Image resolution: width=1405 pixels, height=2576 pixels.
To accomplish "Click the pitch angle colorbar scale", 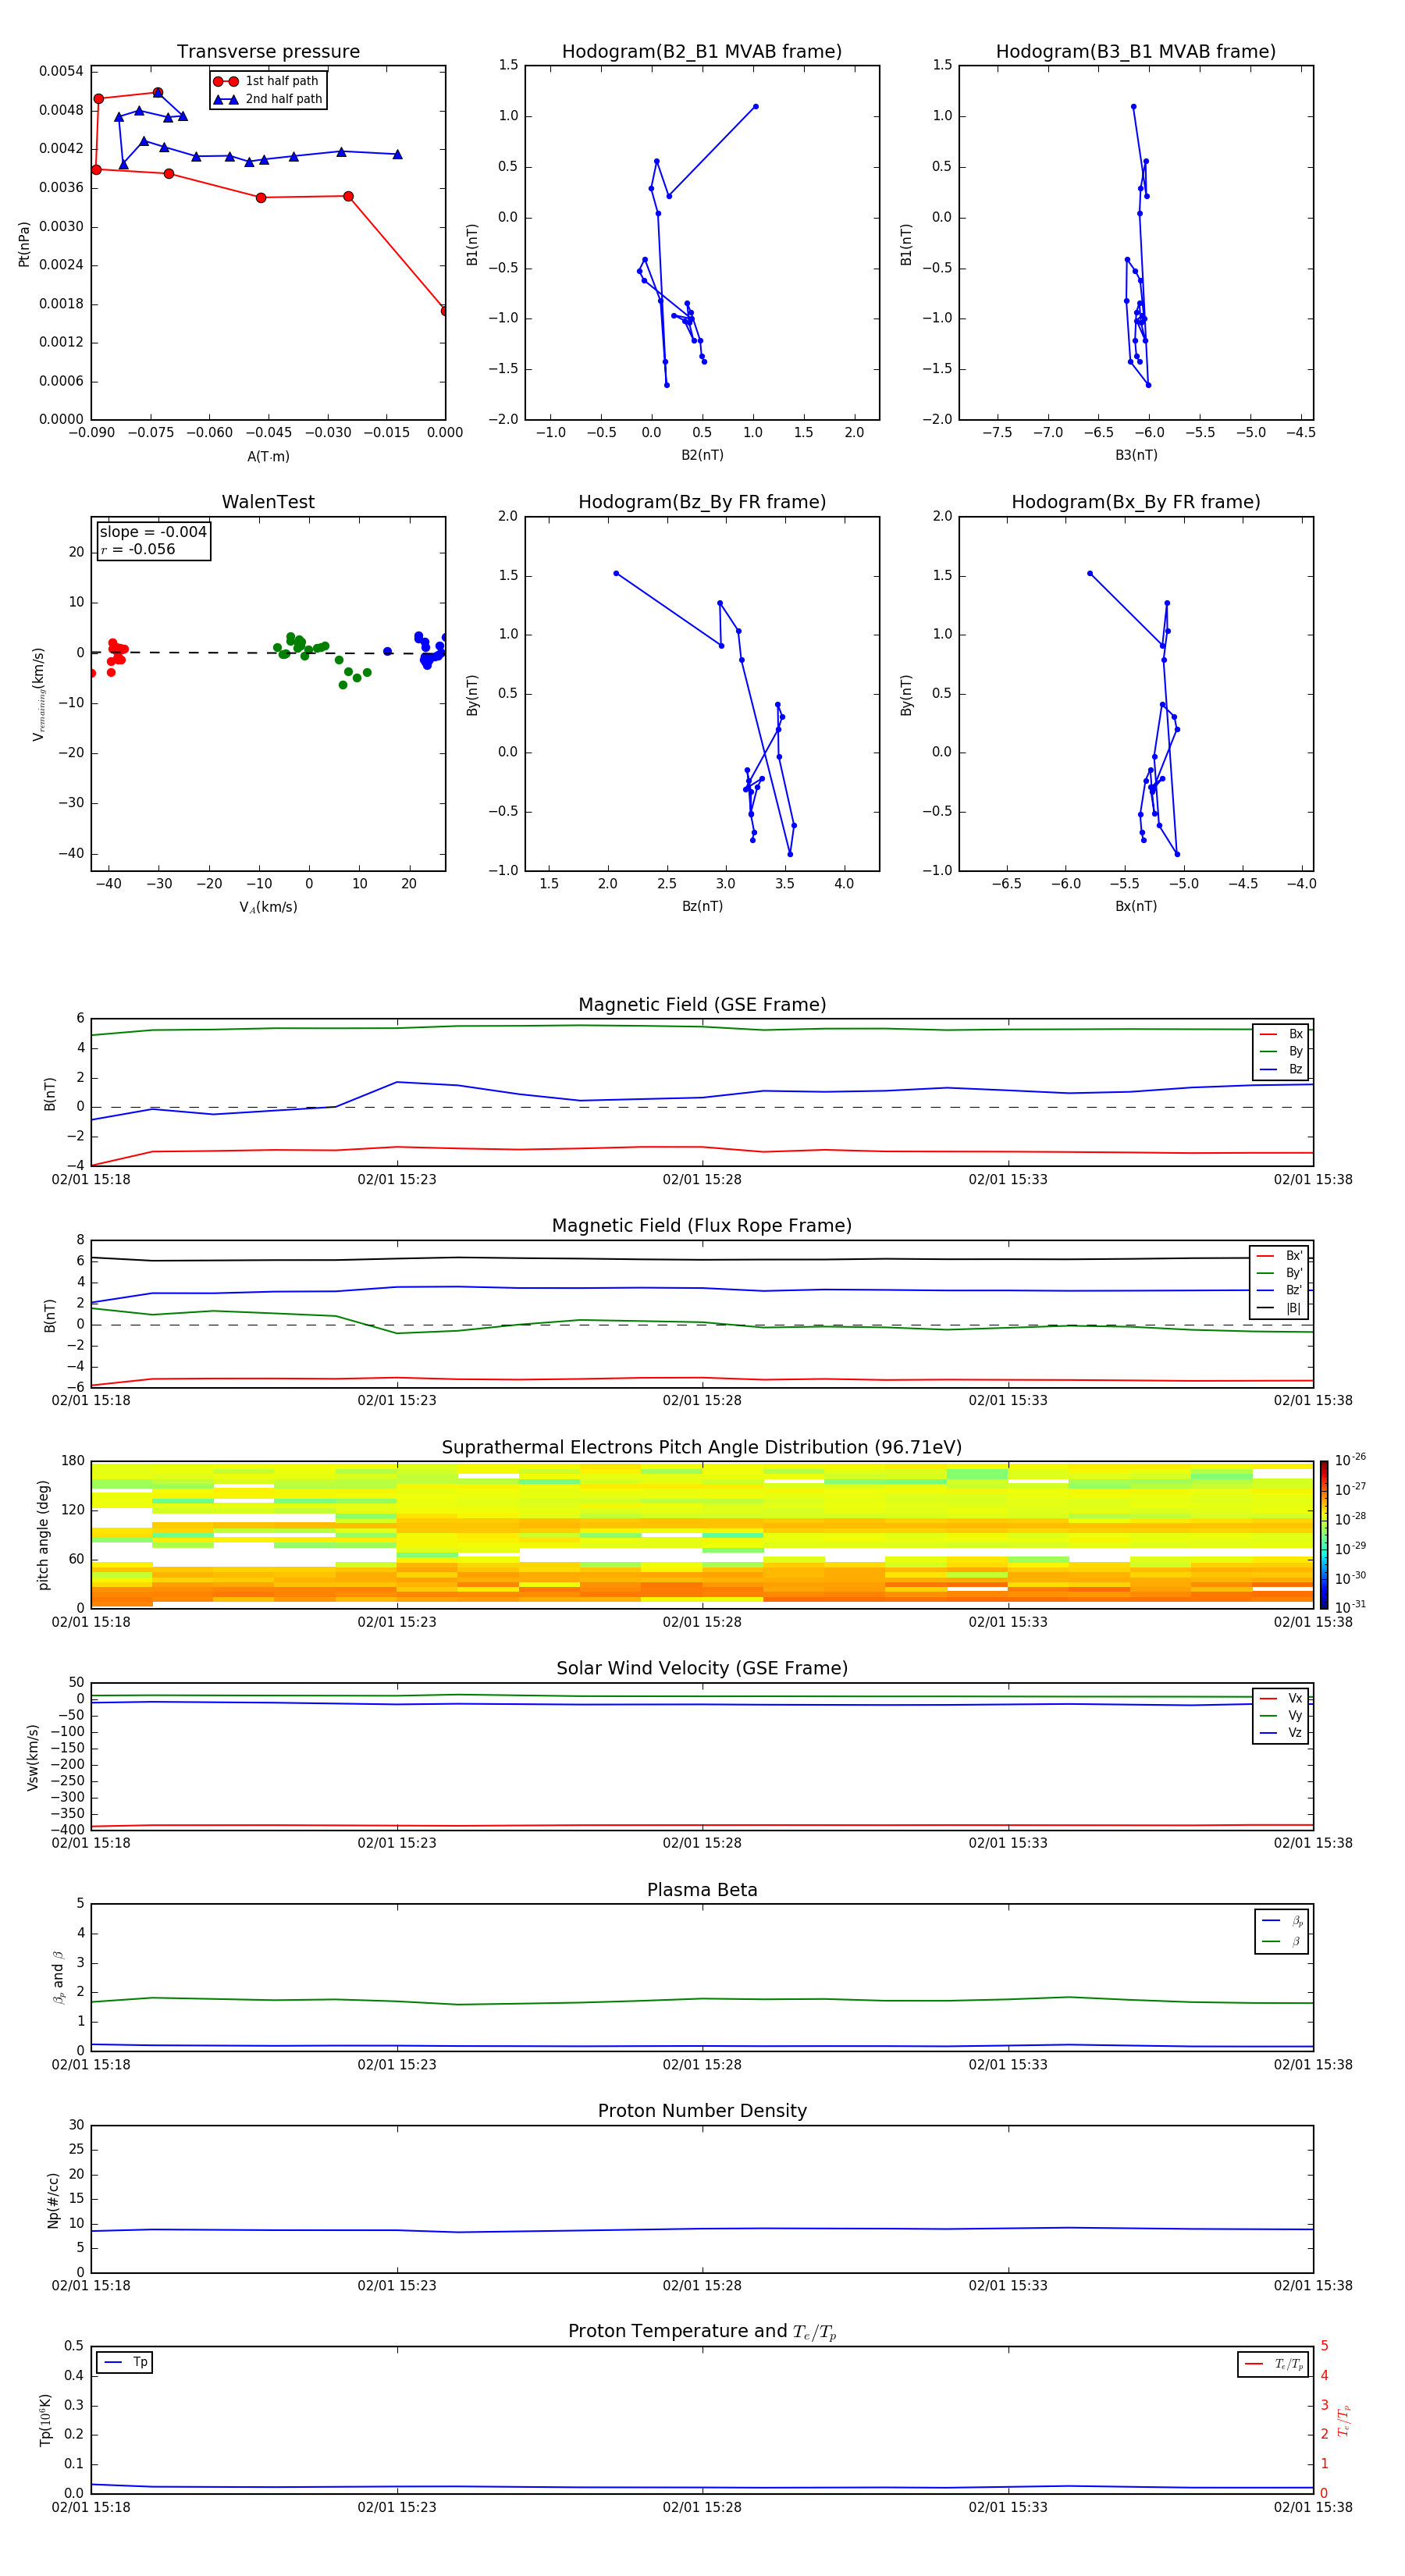I will point(1324,1534).
